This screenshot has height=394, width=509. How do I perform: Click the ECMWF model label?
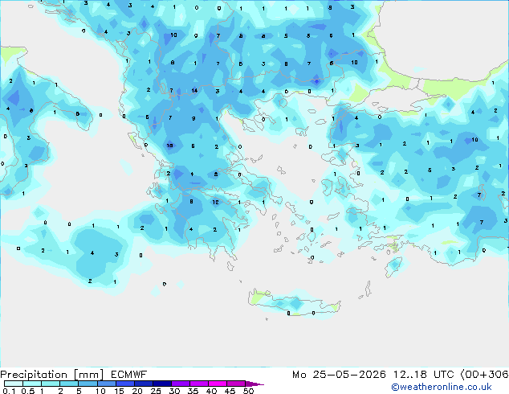pos(129,375)
